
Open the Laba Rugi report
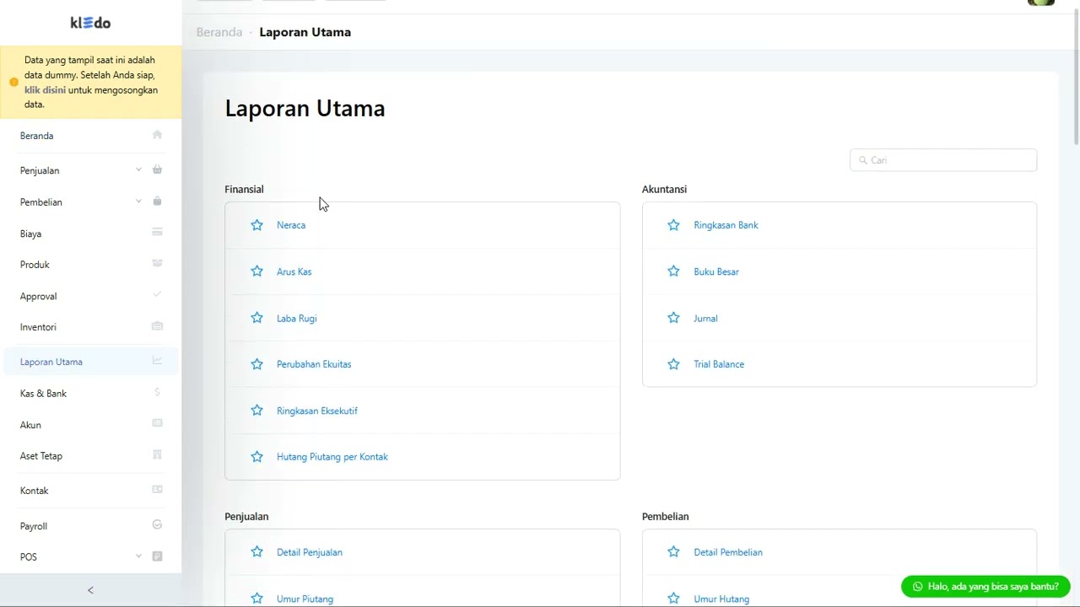(x=297, y=319)
